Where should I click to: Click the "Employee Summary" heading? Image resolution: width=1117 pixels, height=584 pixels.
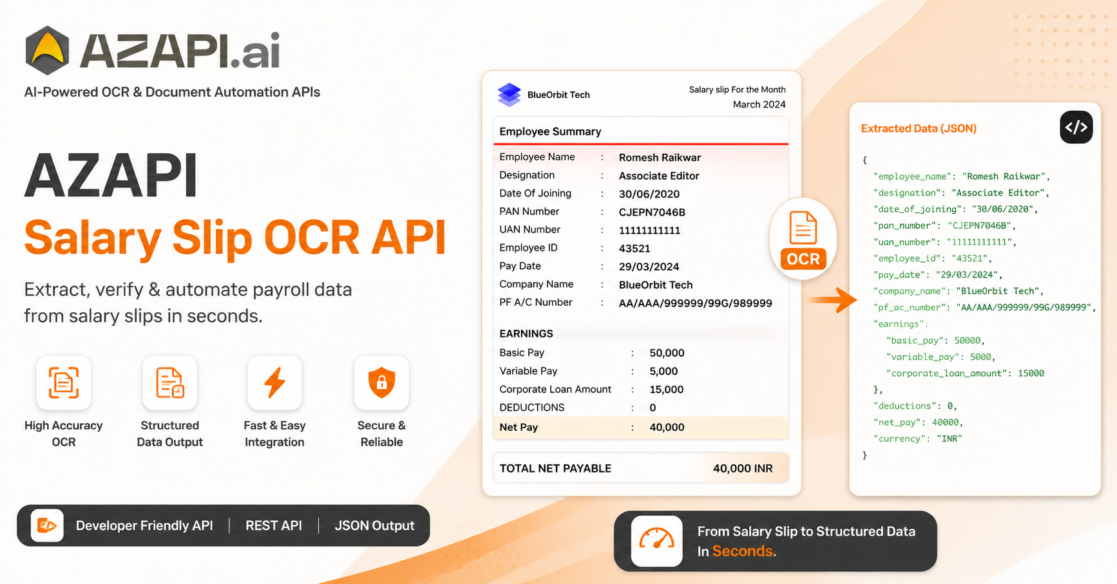[550, 131]
